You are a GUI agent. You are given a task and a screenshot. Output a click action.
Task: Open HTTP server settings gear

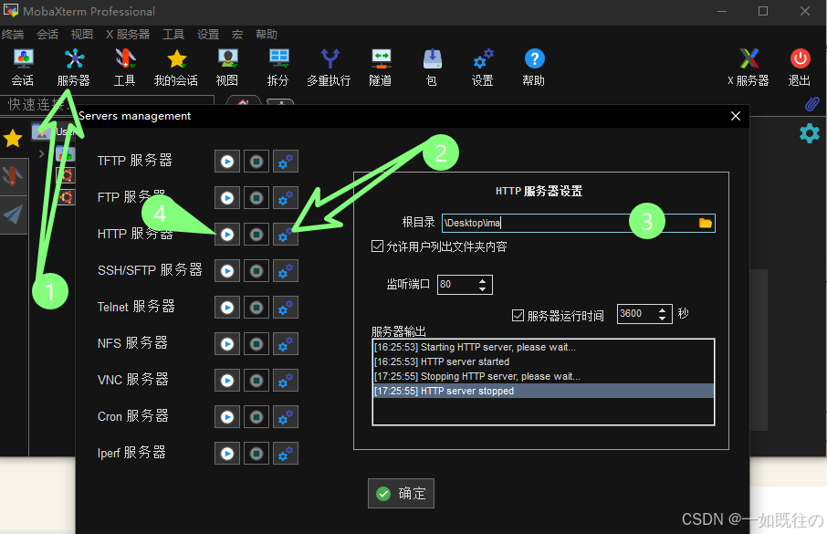point(286,235)
